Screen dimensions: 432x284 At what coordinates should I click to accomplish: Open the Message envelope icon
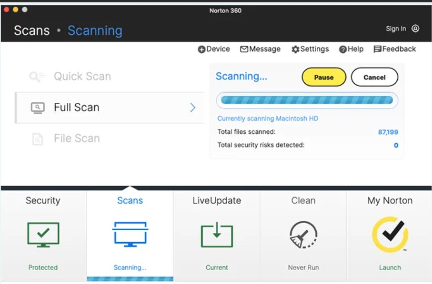tap(244, 49)
